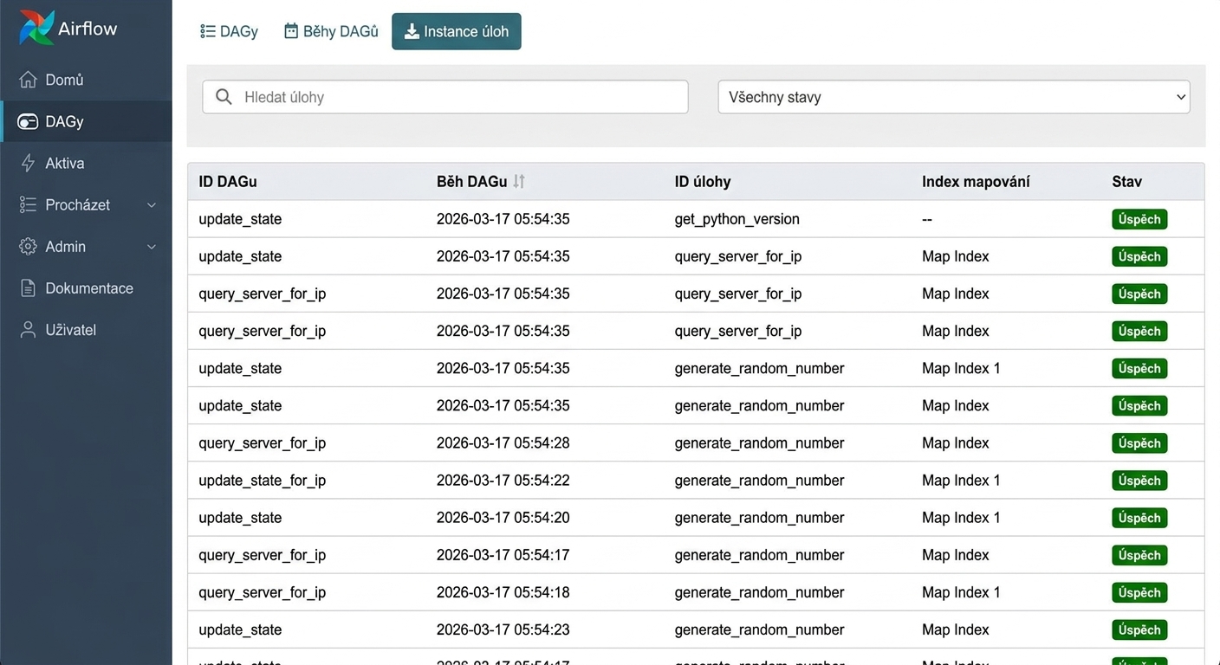Select the DAGy toggle icon in sidebar
This screenshot has height=665, width=1220.
pos(29,121)
